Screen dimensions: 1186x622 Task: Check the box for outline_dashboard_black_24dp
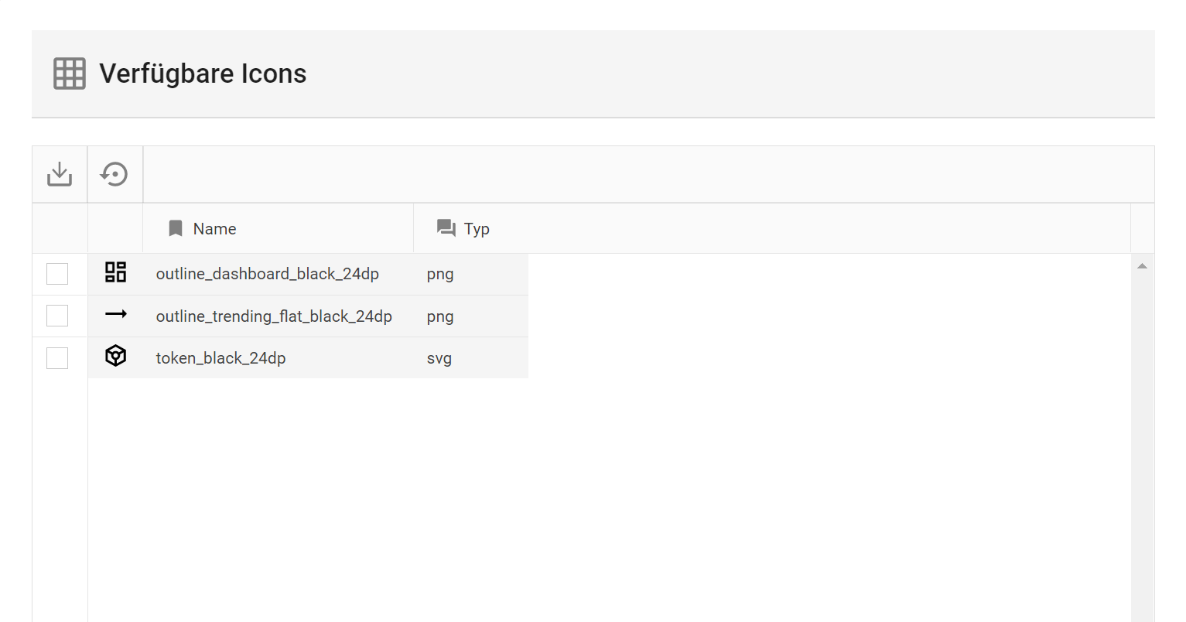57,274
